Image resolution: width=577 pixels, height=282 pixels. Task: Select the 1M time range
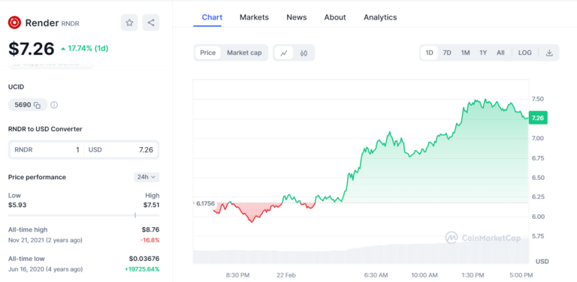[x=465, y=52]
